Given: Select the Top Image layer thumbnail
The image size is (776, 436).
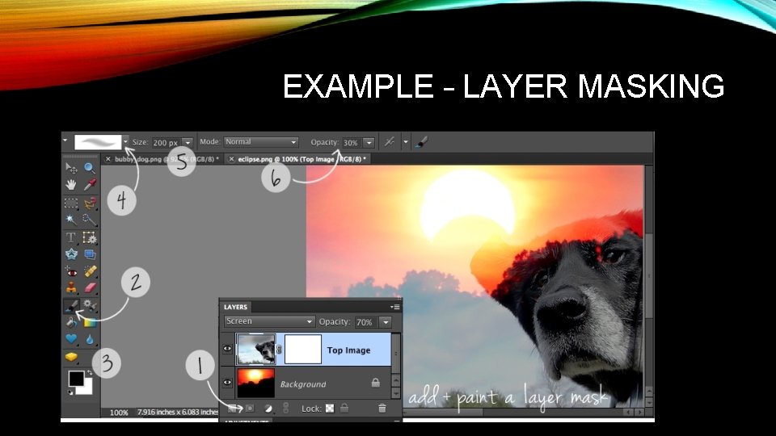Looking at the screenshot, I should coord(256,350).
